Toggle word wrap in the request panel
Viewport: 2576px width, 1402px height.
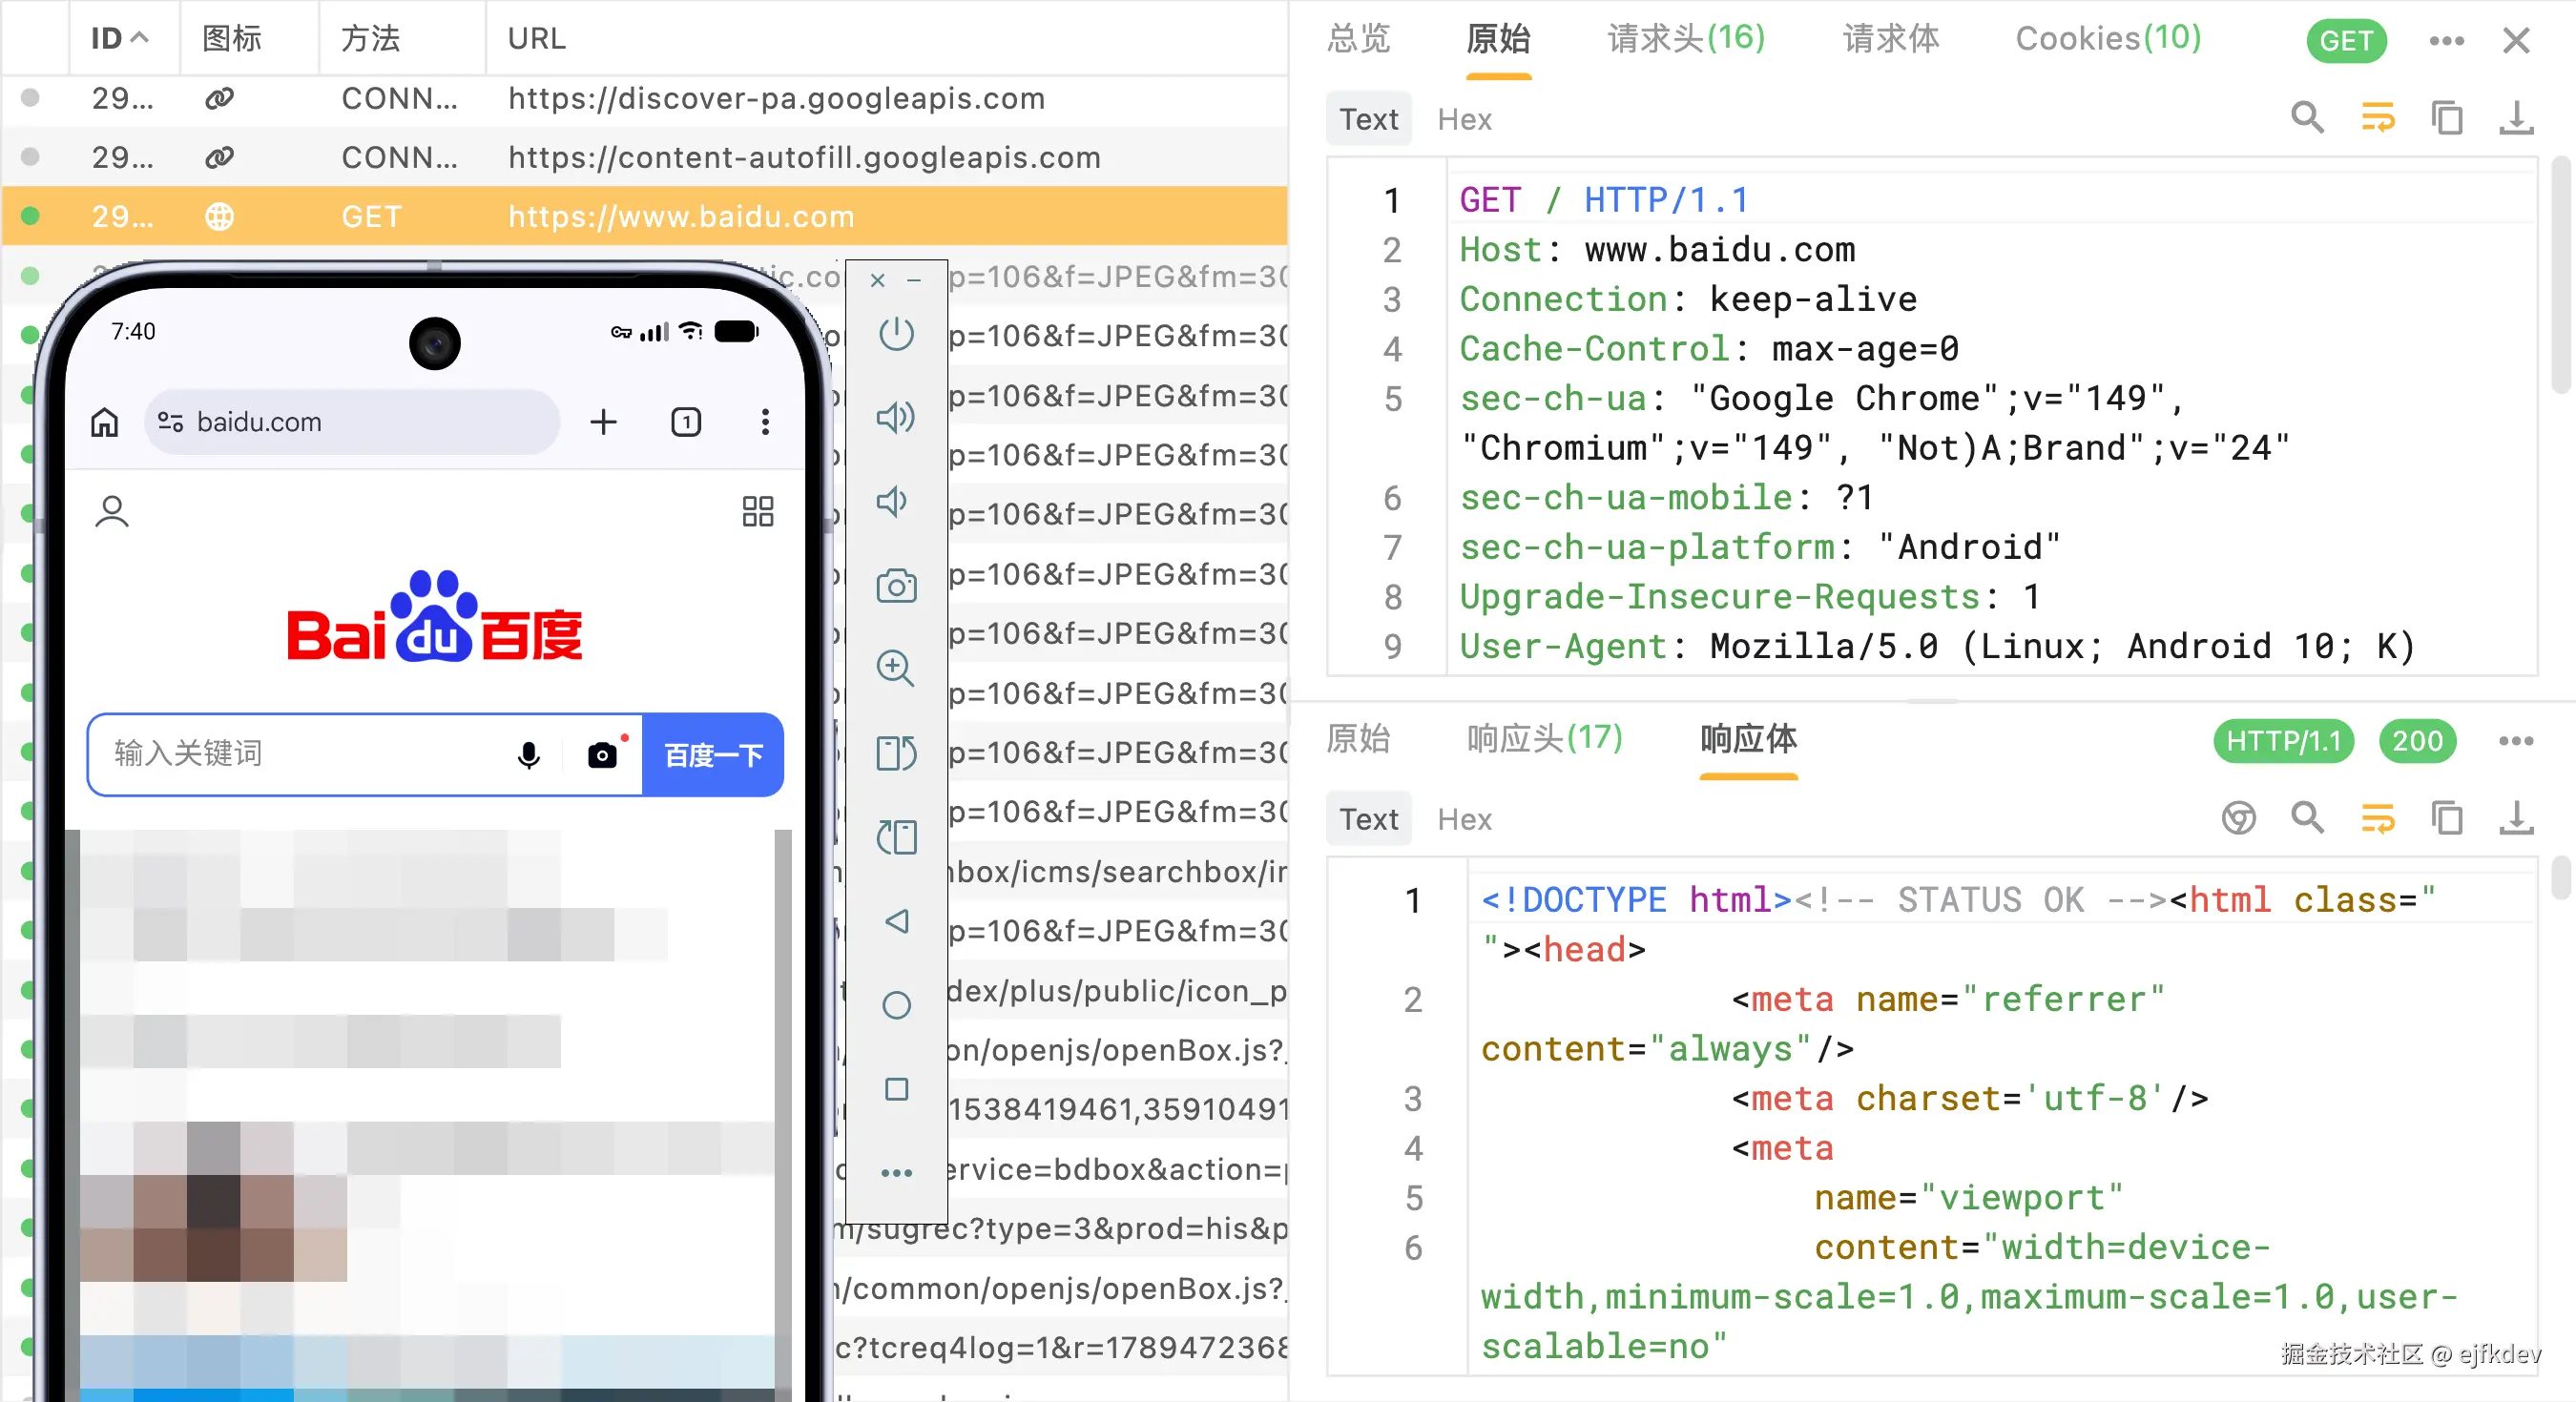2378,118
